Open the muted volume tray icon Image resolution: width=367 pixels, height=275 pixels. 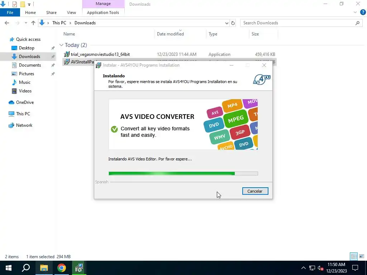click(x=320, y=268)
